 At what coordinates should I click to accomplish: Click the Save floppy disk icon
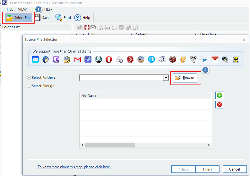point(37,18)
